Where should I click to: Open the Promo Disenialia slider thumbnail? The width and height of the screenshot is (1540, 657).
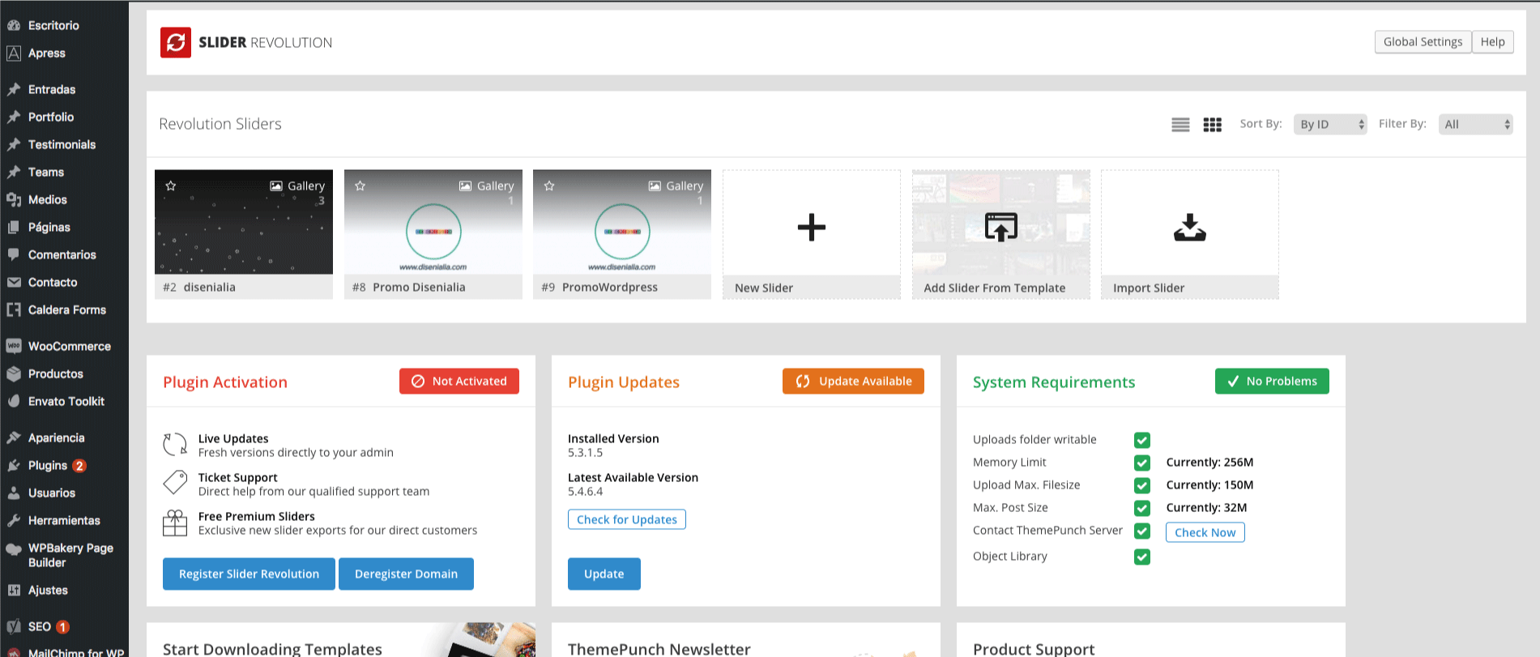pyautogui.click(x=433, y=222)
